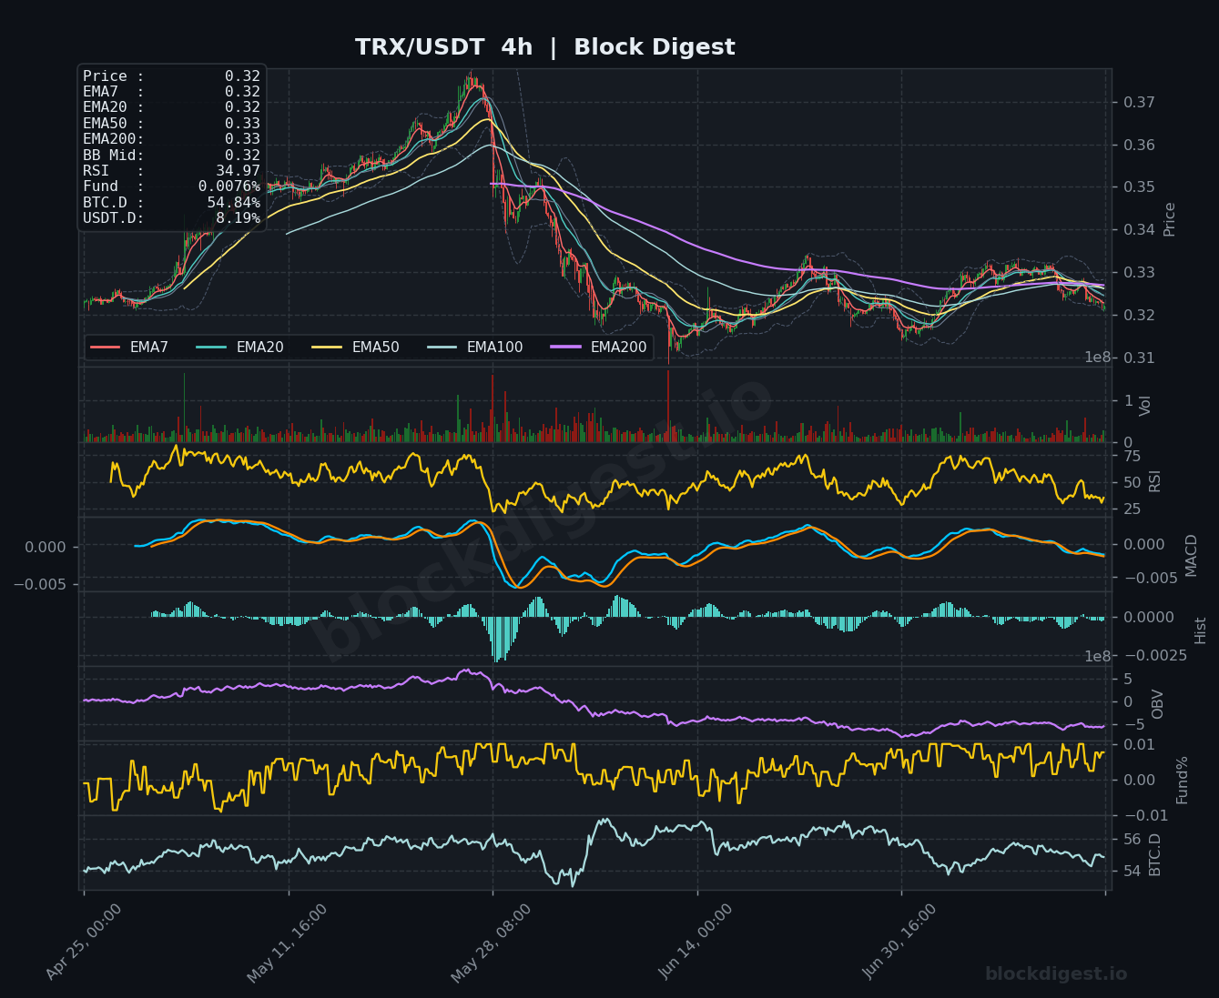Click the BTC.D 54.84% value
Screen dimensions: 1219x998
234,203
